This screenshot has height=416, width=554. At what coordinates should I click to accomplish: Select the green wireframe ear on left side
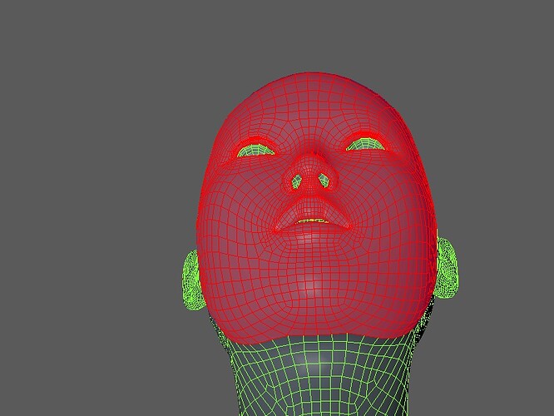click(192, 281)
